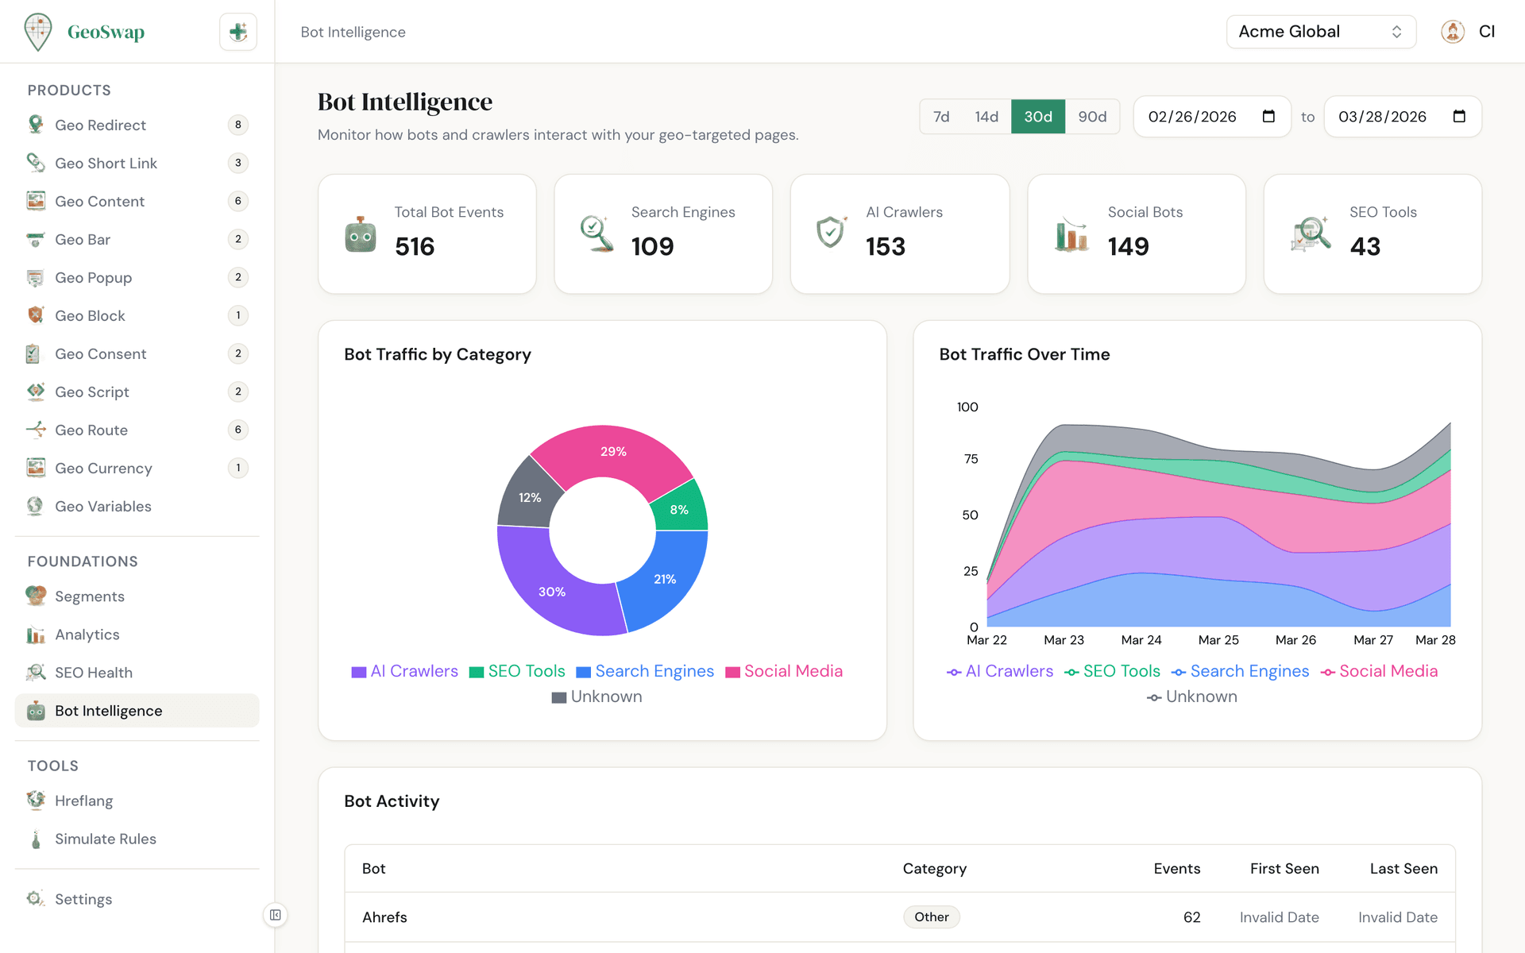Switch to the 7d date range tab
The image size is (1525, 953).
point(941,116)
